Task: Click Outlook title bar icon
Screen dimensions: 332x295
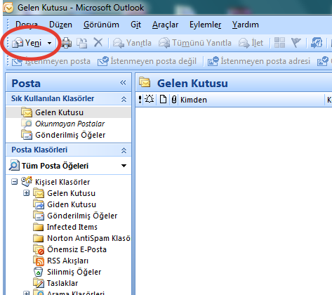Action: click(x=8, y=8)
